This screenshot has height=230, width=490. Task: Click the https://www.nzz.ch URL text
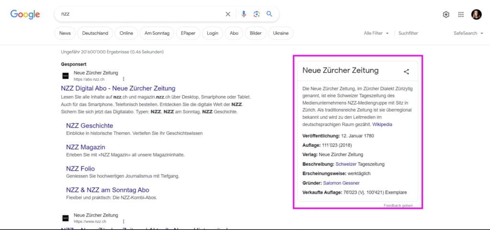(x=90, y=221)
